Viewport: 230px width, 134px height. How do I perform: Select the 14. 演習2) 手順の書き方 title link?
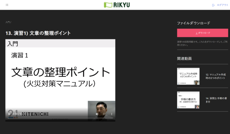pyautogui.click(x=216, y=100)
